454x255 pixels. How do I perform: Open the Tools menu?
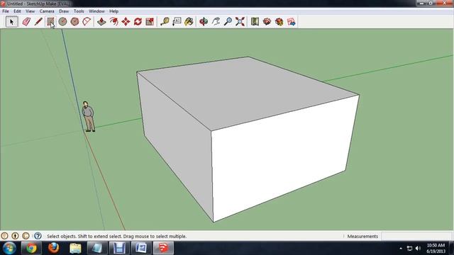(x=79, y=11)
